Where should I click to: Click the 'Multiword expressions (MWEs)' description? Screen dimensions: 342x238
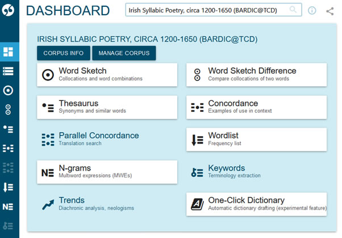point(95,176)
